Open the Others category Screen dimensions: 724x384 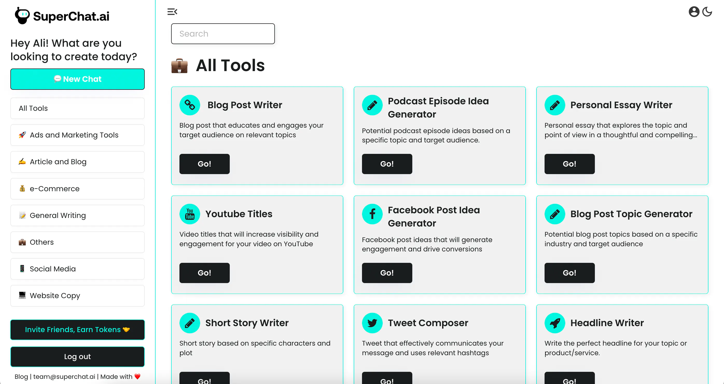pyautogui.click(x=78, y=242)
